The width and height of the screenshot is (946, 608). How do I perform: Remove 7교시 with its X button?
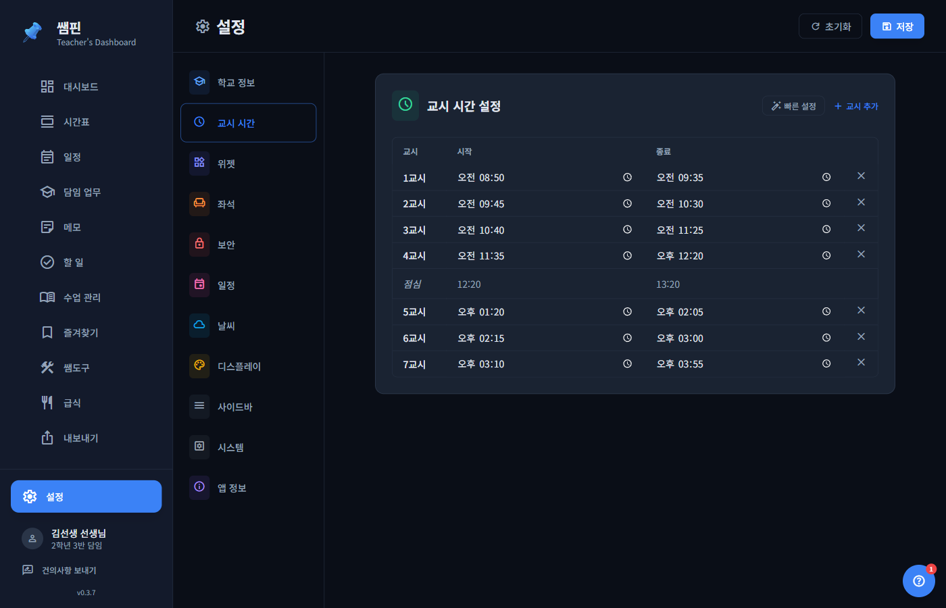click(x=861, y=362)
